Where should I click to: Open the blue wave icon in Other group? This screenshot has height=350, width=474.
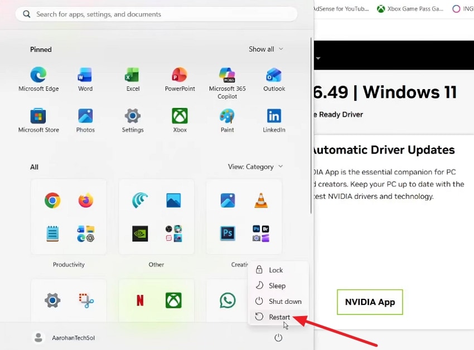coord(140,200)
